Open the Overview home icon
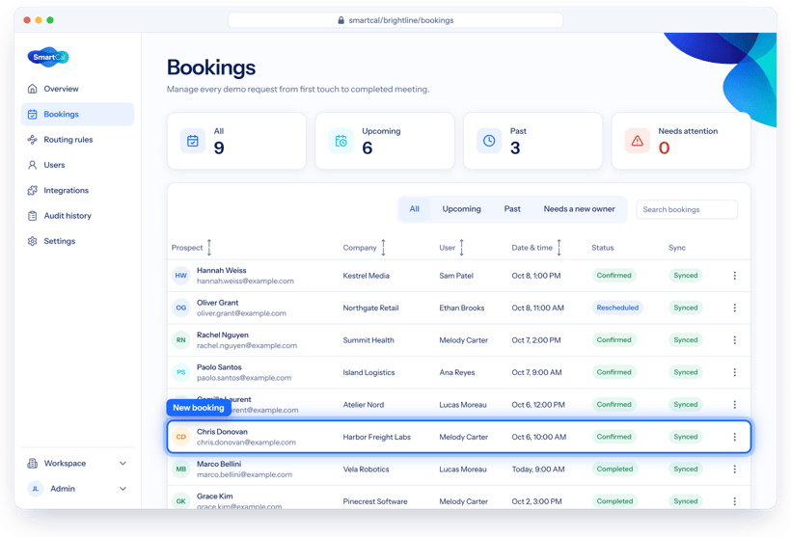The image size is (791, 537). [32, 89]
